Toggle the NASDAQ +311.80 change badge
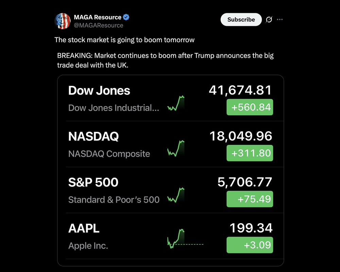Image resolution: width=340 pixels, height=272 pixels. pyautogui.click(x=250, y=153)
